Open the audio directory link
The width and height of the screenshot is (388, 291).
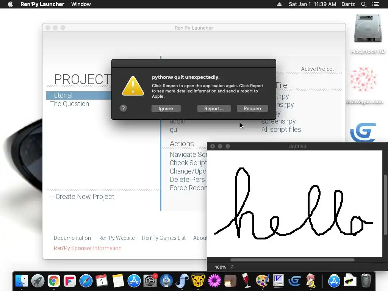(x=177, y=122)
